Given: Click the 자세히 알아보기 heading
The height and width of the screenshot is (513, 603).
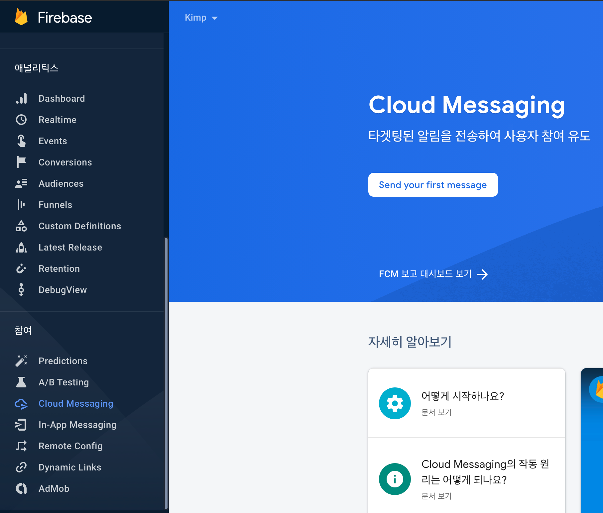Looking at the screenshot, I should 410,342.
